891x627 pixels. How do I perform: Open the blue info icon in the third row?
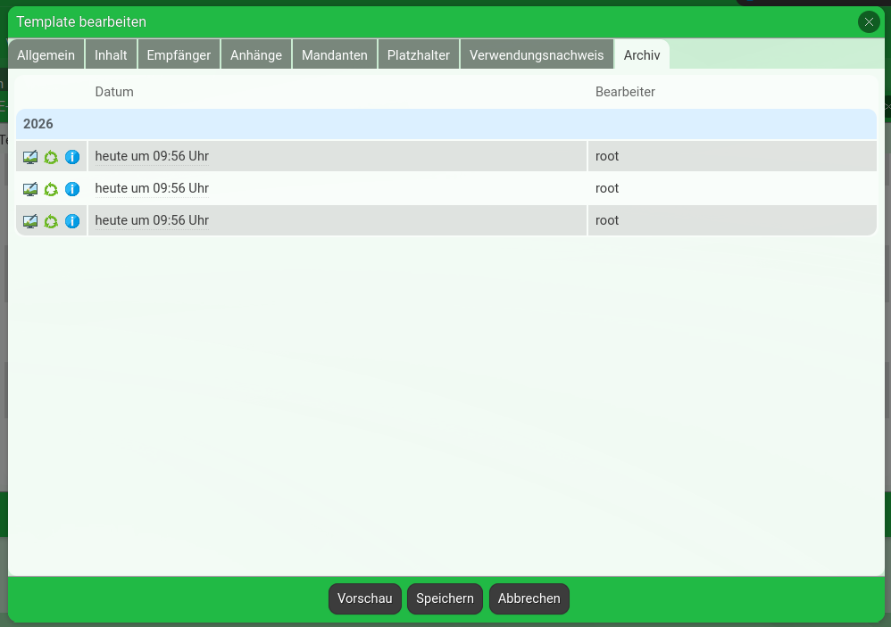tap(72, 221)
